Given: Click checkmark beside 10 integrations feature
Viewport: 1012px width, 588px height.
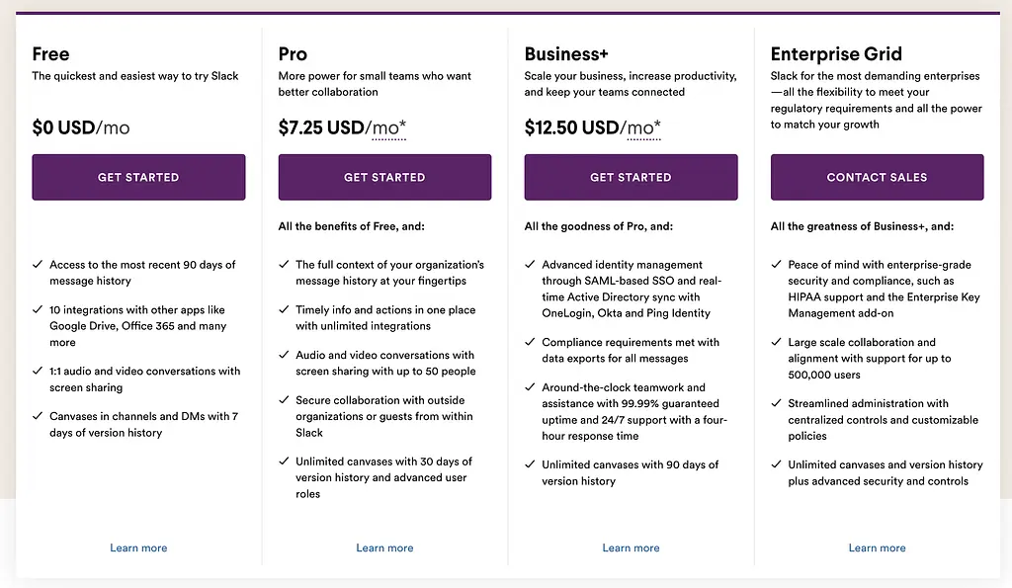Looking at the screenshot, I should 38,309.
